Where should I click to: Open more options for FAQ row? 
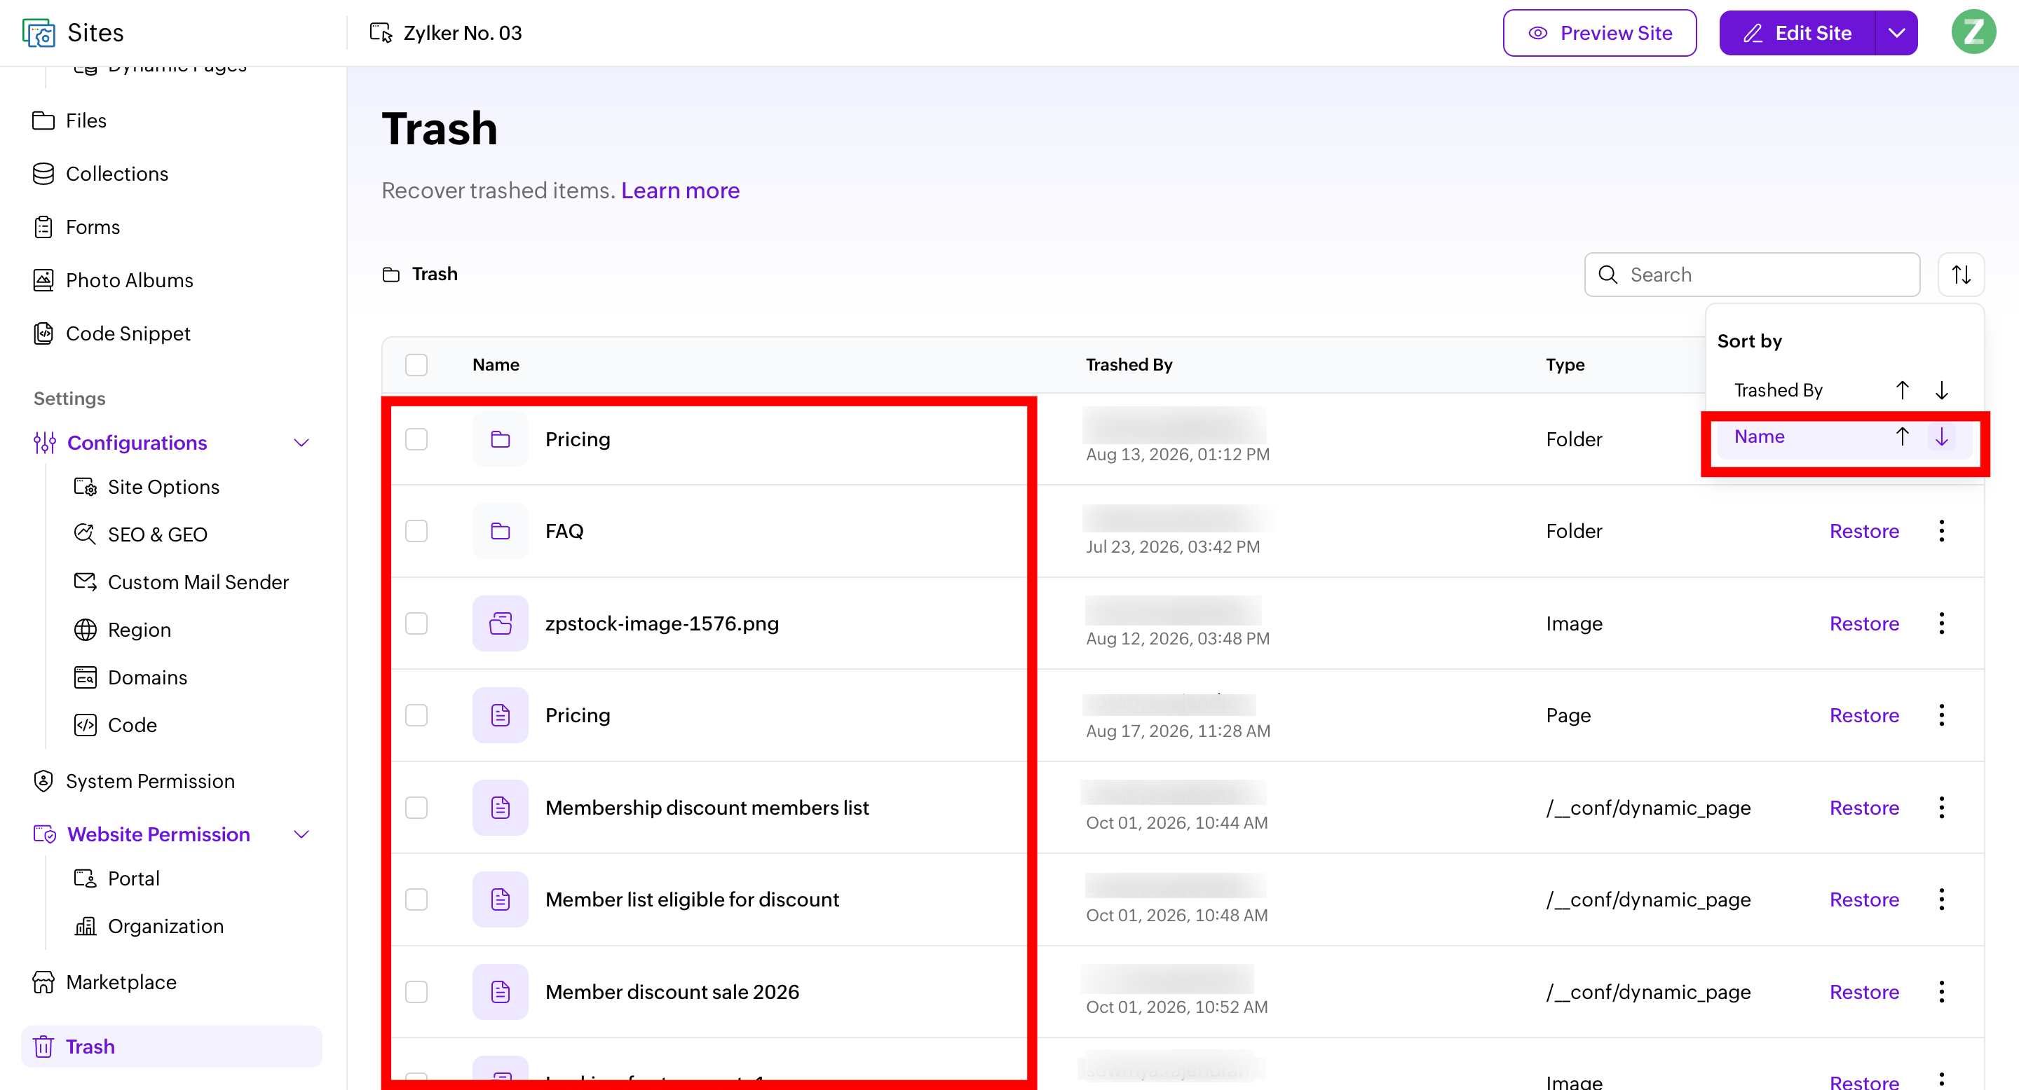point(1941,531)
